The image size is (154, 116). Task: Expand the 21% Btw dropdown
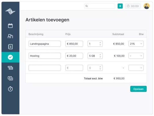coord(136,44)
